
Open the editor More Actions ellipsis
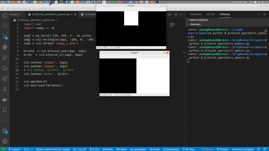[x=181, y=15]
